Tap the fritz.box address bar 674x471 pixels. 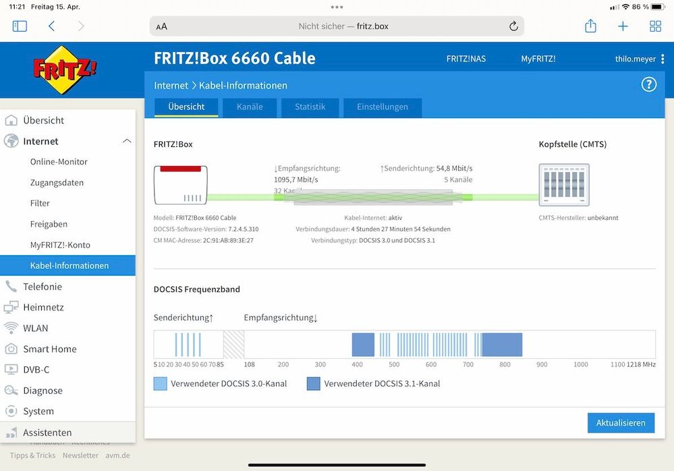(x=337, y=26)
